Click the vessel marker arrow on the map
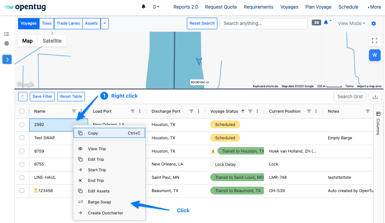 coord(199,61)
